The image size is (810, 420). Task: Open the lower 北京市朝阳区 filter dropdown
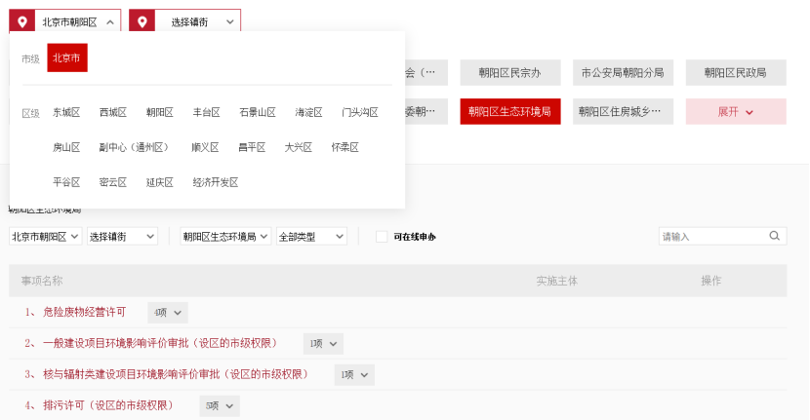point(46,237)
